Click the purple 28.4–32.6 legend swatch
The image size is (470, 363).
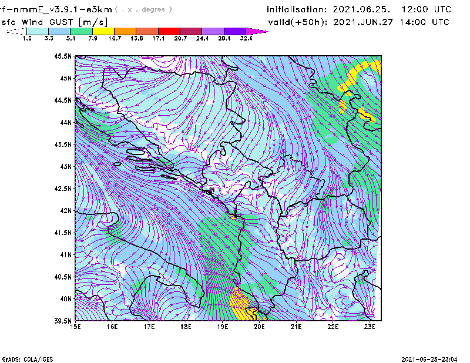coord(235,31)
